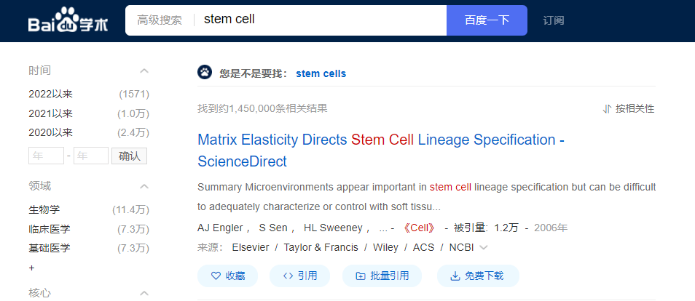
Task: Click the code brackets icon for 引用
Action: 288,276
